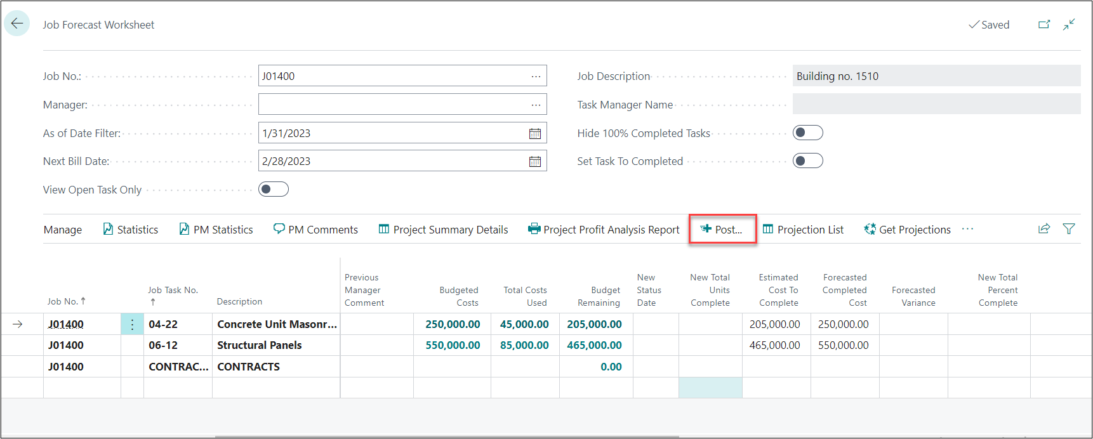Viewport: 1093px width, 439px height.
Task: Open the As of Date calendar picker
Action: [x=535, y=133]
